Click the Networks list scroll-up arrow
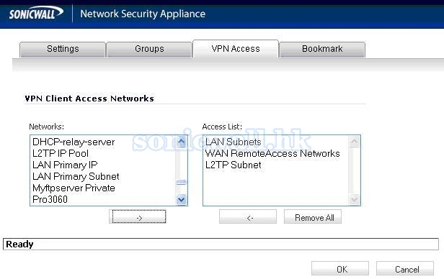This screenshot has width=444, height=279. [x=181, y=142]
